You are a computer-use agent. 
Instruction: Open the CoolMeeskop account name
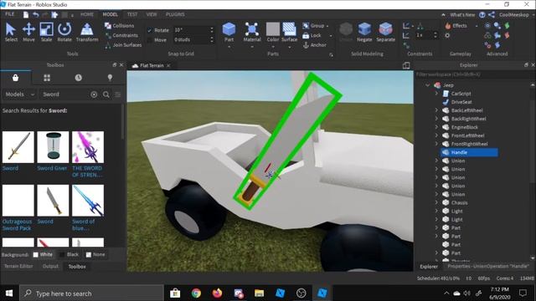click(x=513, y=15)
